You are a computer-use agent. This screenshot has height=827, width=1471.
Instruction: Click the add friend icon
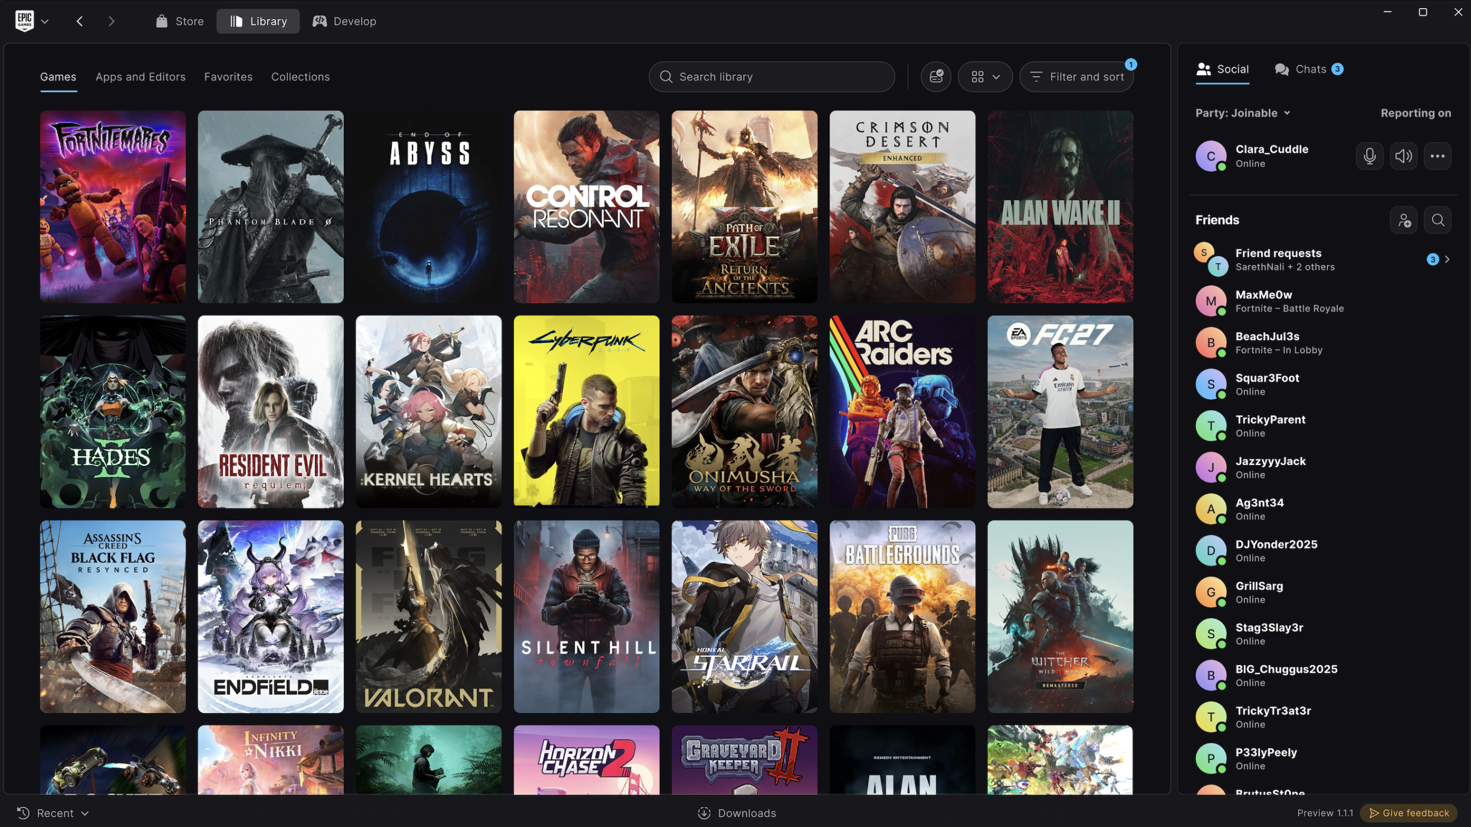pyautogui.click(x=1404, y=220)
